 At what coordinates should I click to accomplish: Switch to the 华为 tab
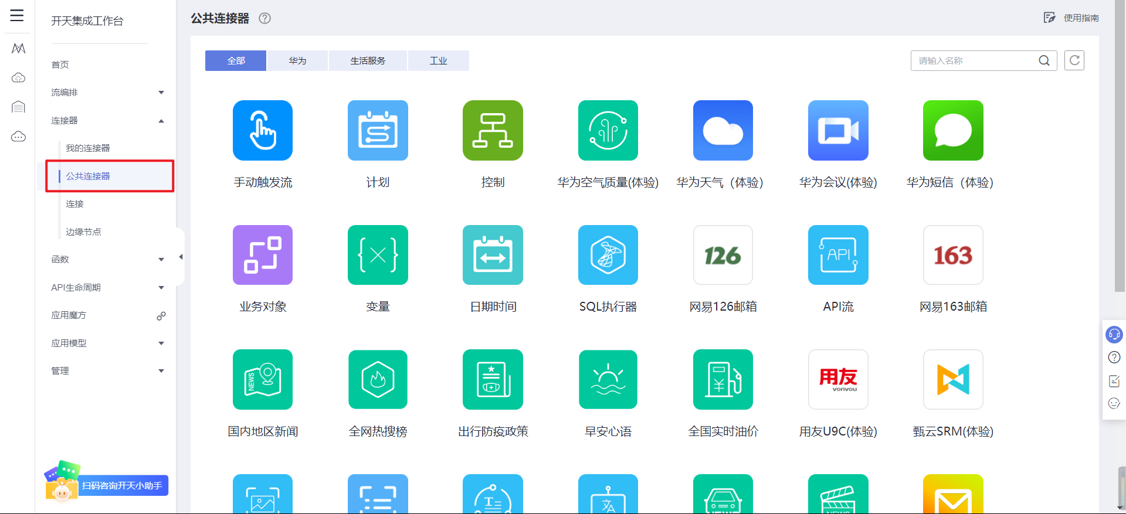(297, 60)
